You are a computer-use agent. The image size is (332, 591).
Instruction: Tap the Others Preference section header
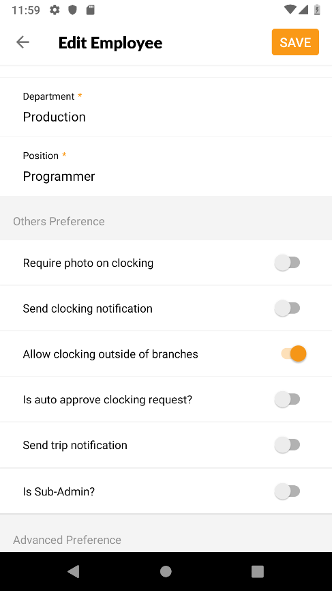[x=59, y=221]
